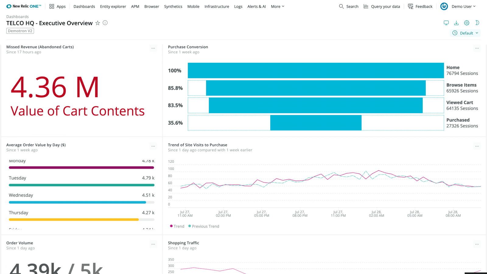The height and width of the screenshot is (274, 487).
Task: Click the Demotron V2 account label
Action: tap(20, 31)
